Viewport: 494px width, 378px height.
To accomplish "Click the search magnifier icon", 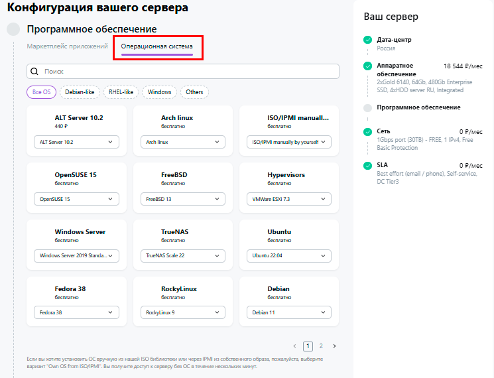I will coord(34,72).
